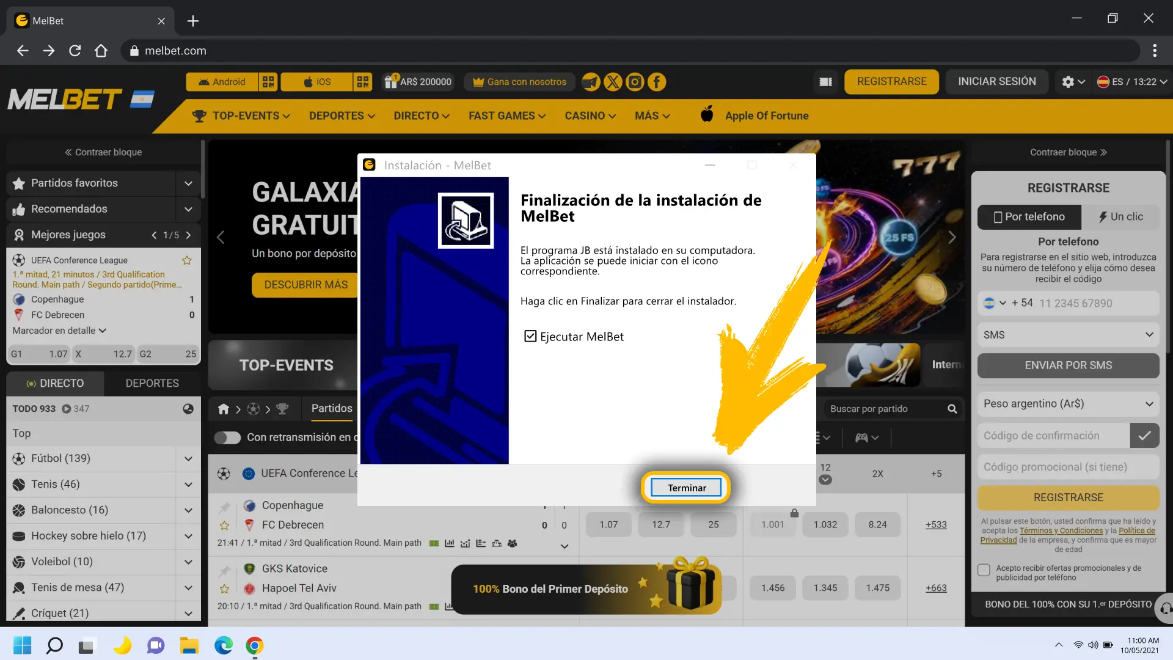
Task: Open the X (Twitter) social icon
Action: (x=613, y=82)
